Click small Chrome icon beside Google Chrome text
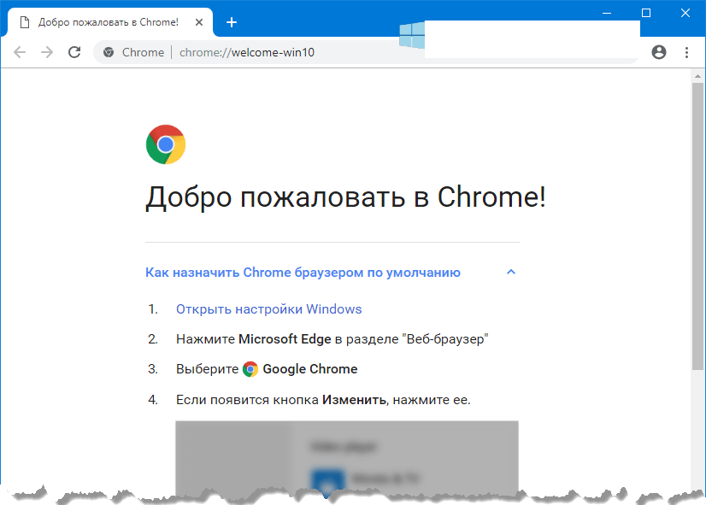This screenshot has width=706, height=505. click(250, 369)
